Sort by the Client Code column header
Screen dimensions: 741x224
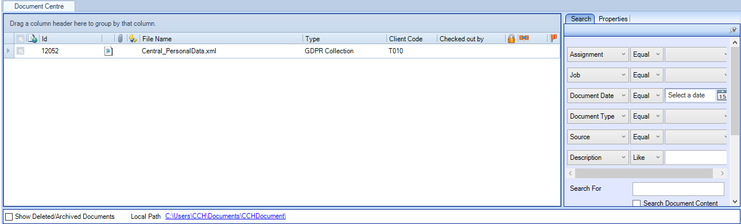(x=412, y=39)
